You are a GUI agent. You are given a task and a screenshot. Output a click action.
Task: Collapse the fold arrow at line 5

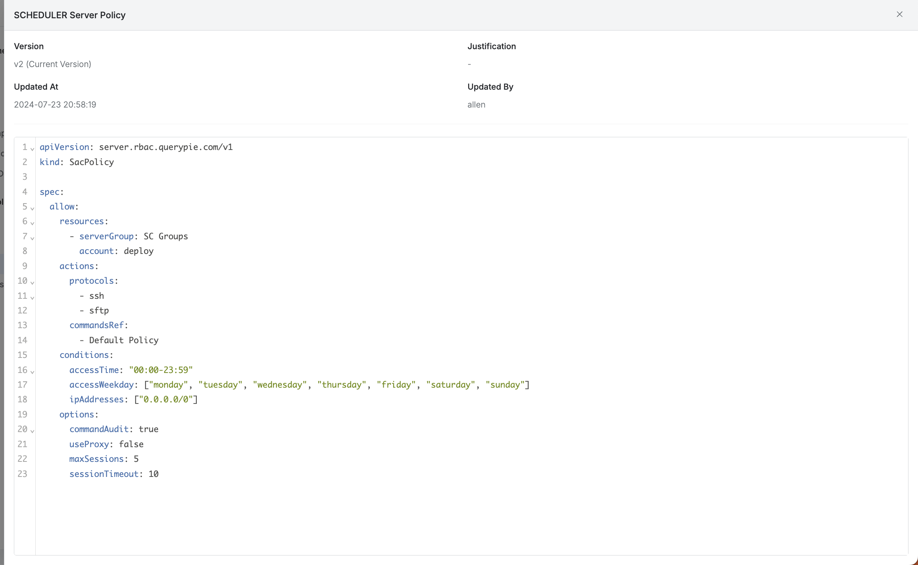(x=33, y=208)
